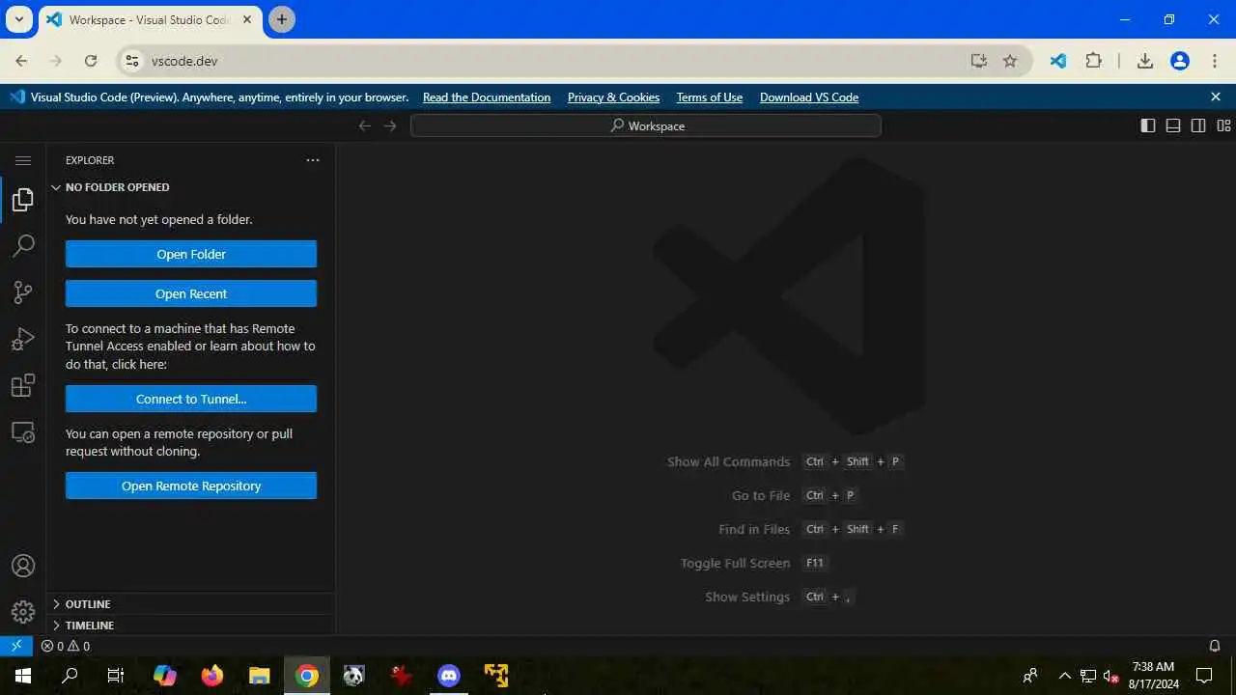This screenshot has width=1236, height=695.
Task: Open the Windows Start menu
Action: [23, 676]
